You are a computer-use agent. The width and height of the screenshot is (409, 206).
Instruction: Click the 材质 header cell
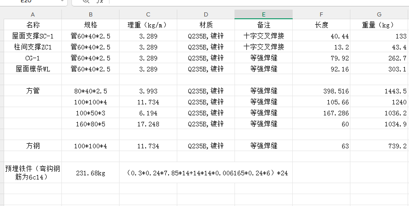pyautogui.click(x=206, y=25)
